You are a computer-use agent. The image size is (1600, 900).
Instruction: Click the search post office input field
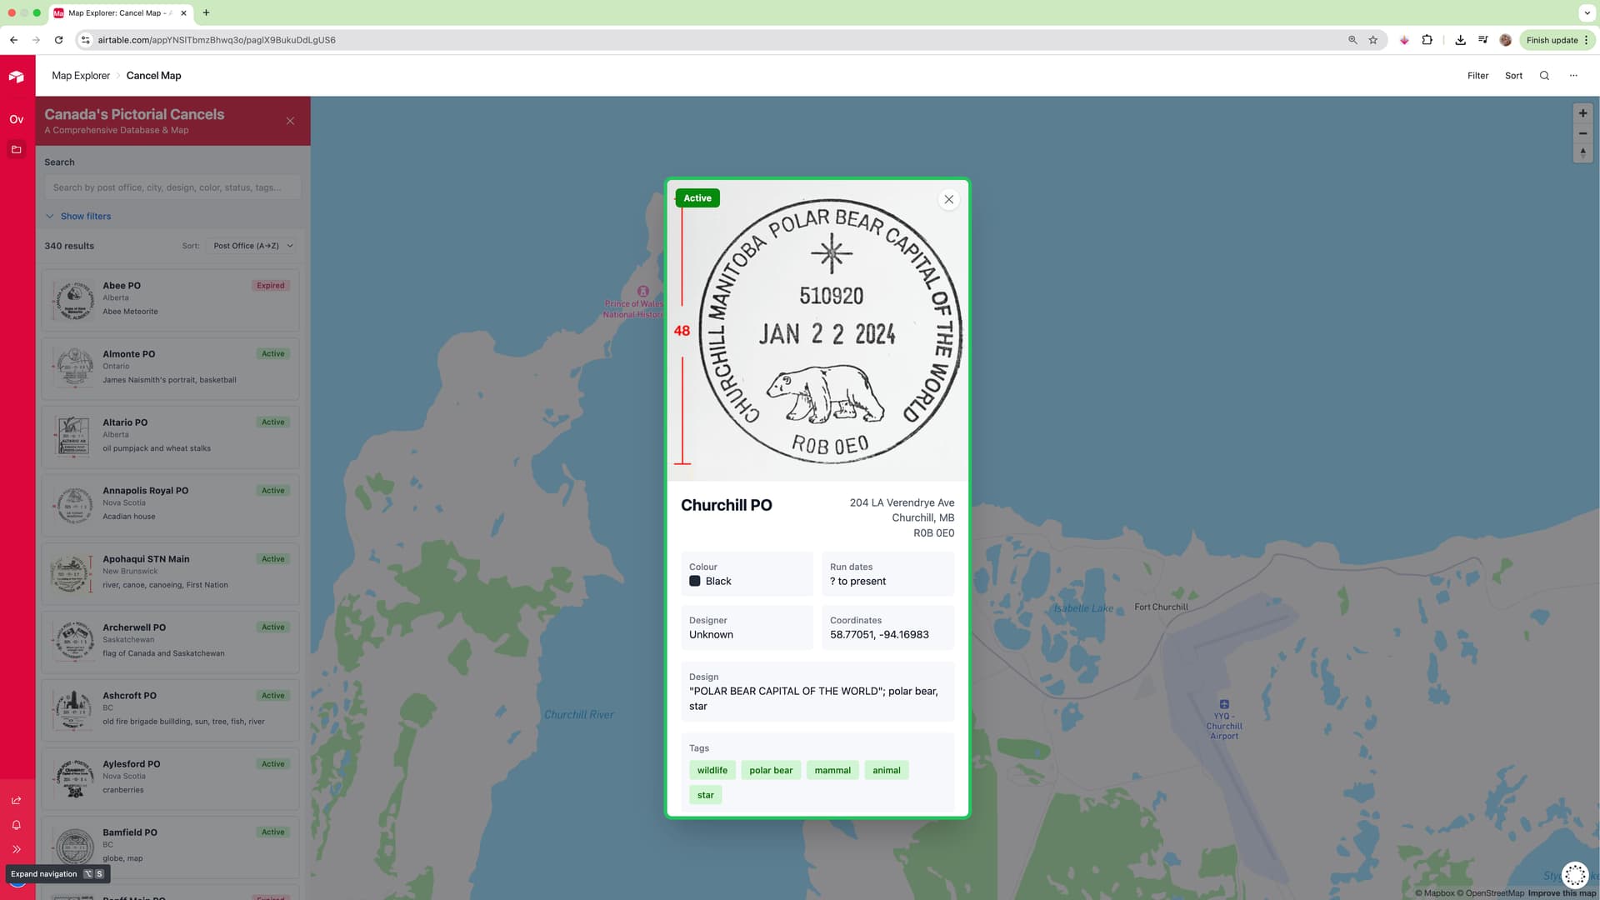172,187
